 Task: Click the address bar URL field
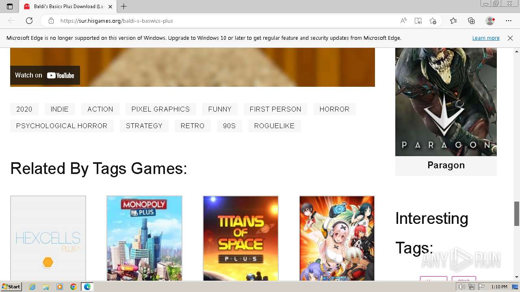[227, 21]
